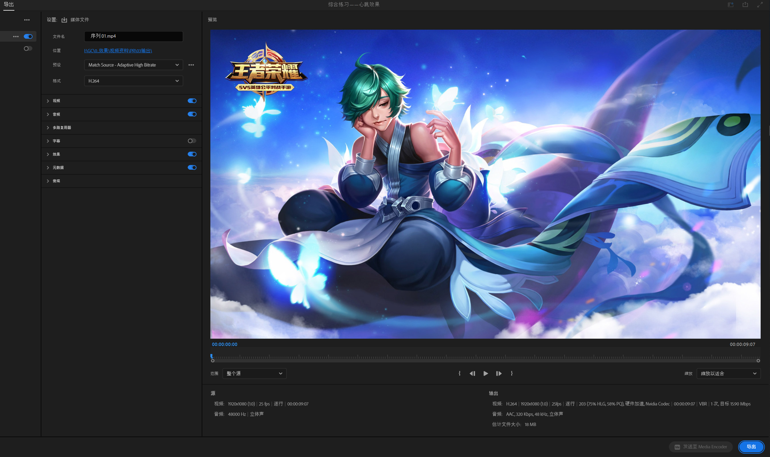Image resolution: width=770 pixels, height=457 pixels.
Task: Step forward one frame icon
Action: click(x=499, y=373)
